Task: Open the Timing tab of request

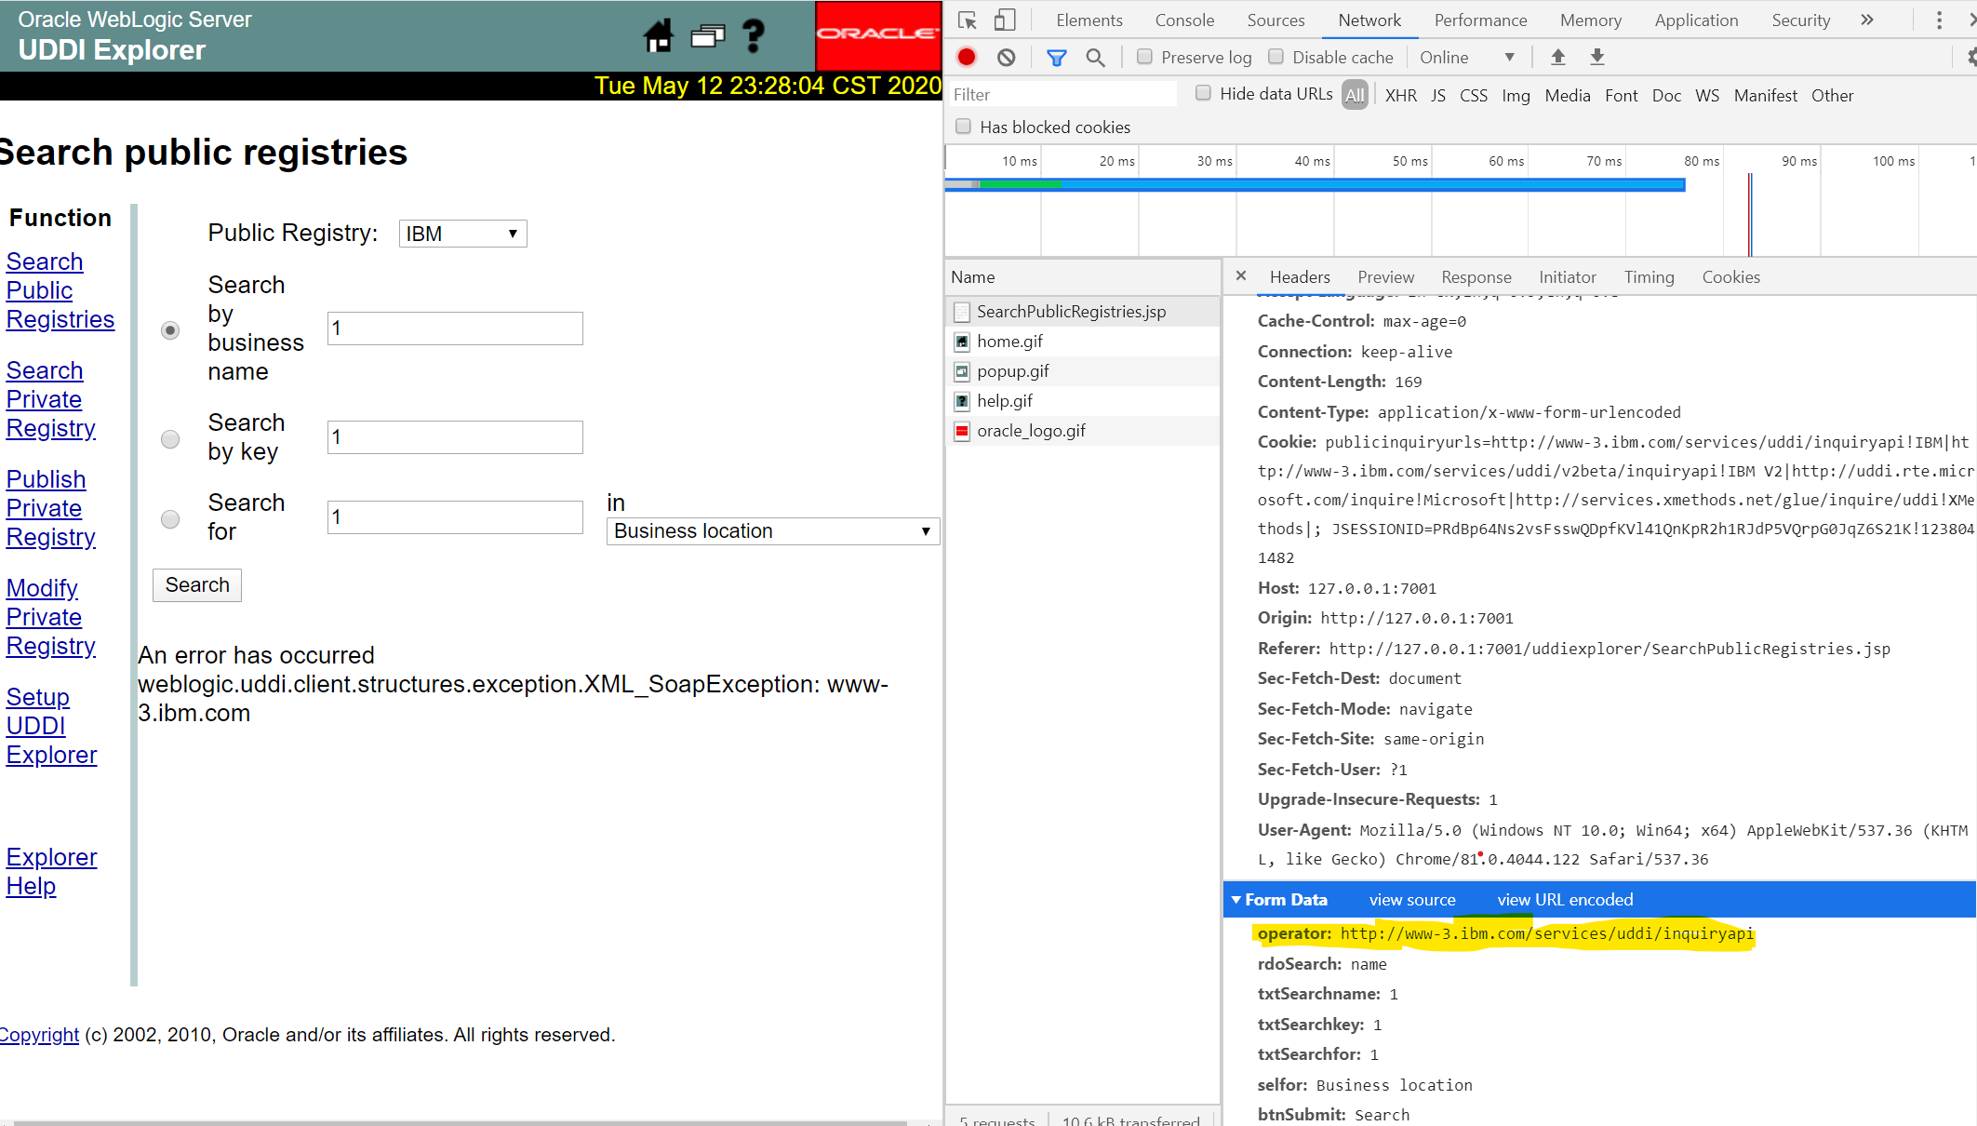Action: coord(1649,277)
